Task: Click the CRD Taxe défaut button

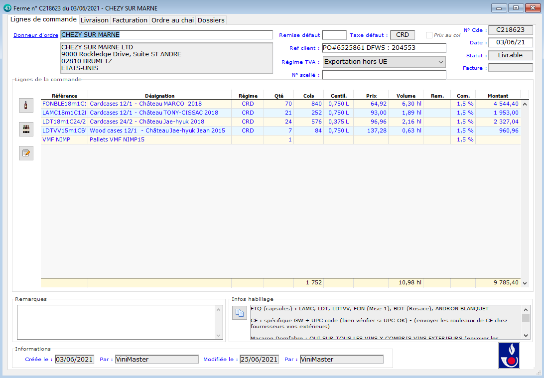Action: pyautogui.click(x=402, y=35)
